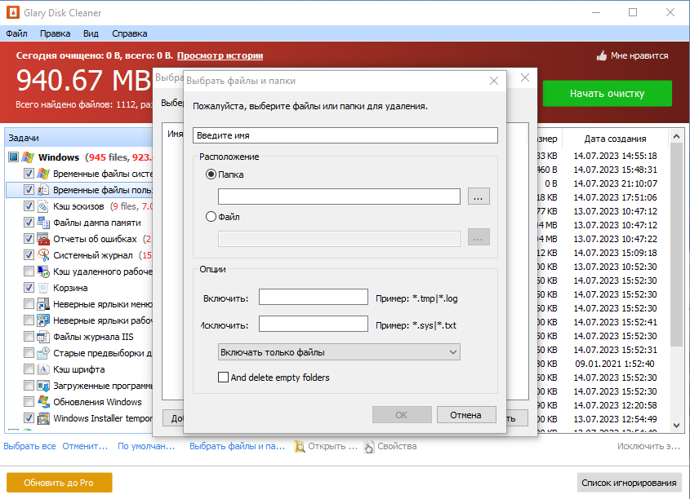This screenshot has height=499, width=690.
Task: Click the Кэш шрифта font icon
Action: (x=43, y=369)
